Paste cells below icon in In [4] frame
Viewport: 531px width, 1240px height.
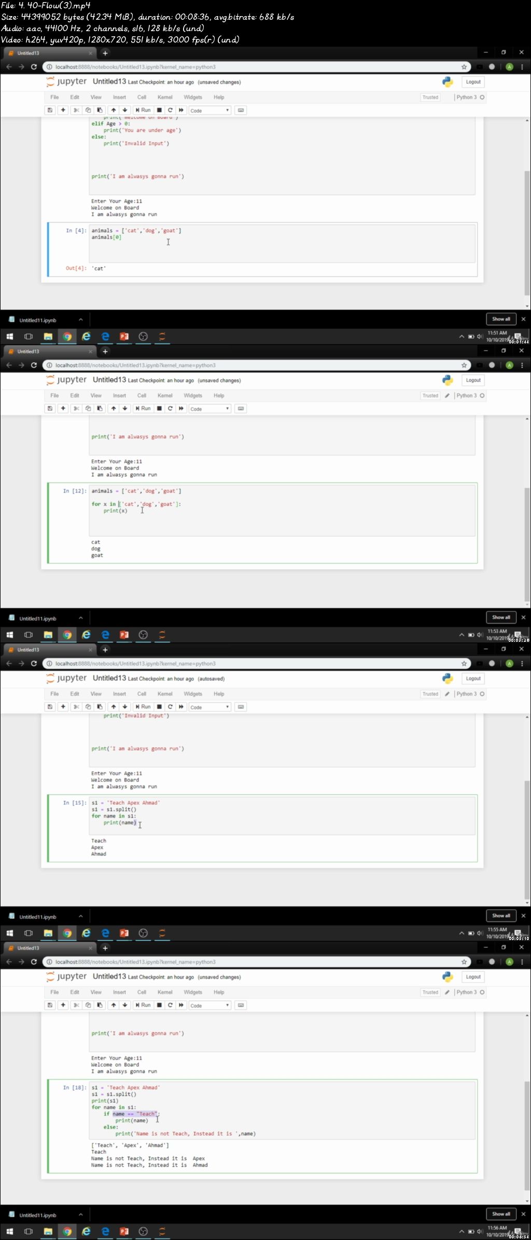coord(100,110)
